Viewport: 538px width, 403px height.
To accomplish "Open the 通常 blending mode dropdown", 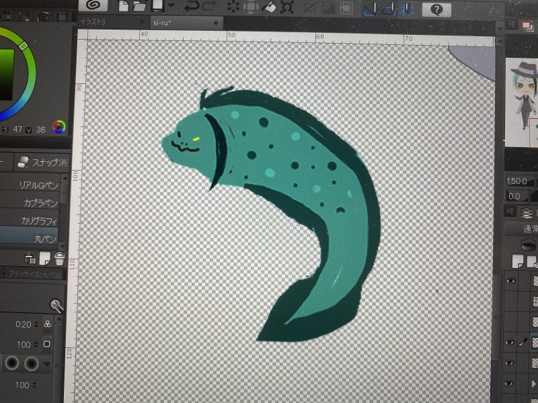I will (x=522, y=228).
